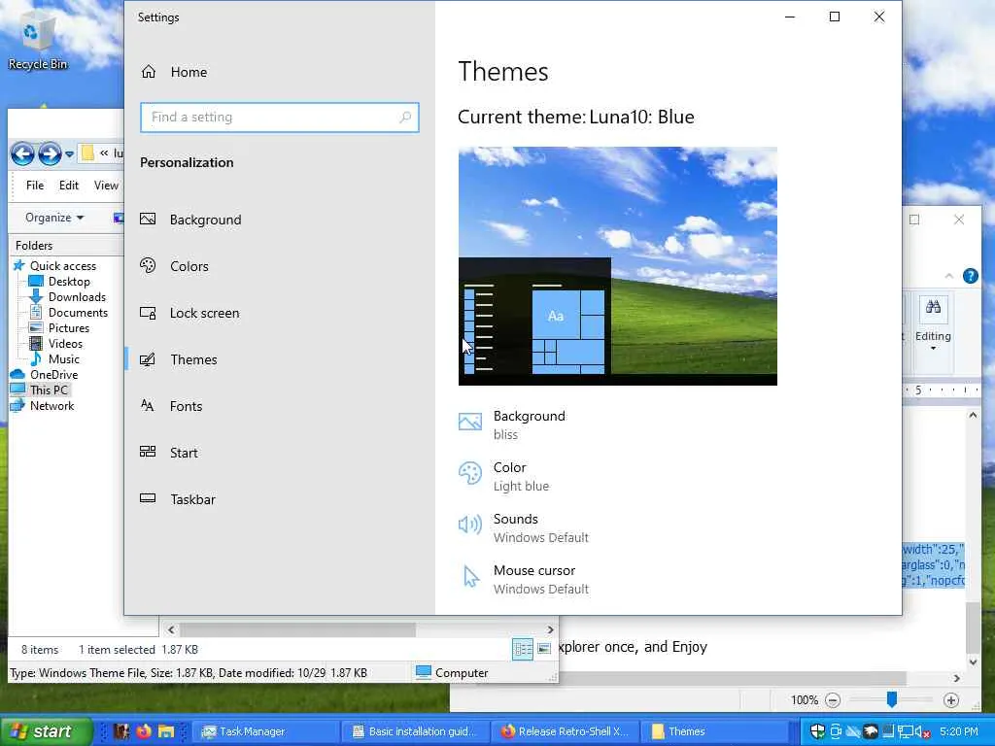Image resolution: width=995 pixels, height=746 pixels.
Task: Click the Start tiles icon in sidebar
Action: pos(148,452)
